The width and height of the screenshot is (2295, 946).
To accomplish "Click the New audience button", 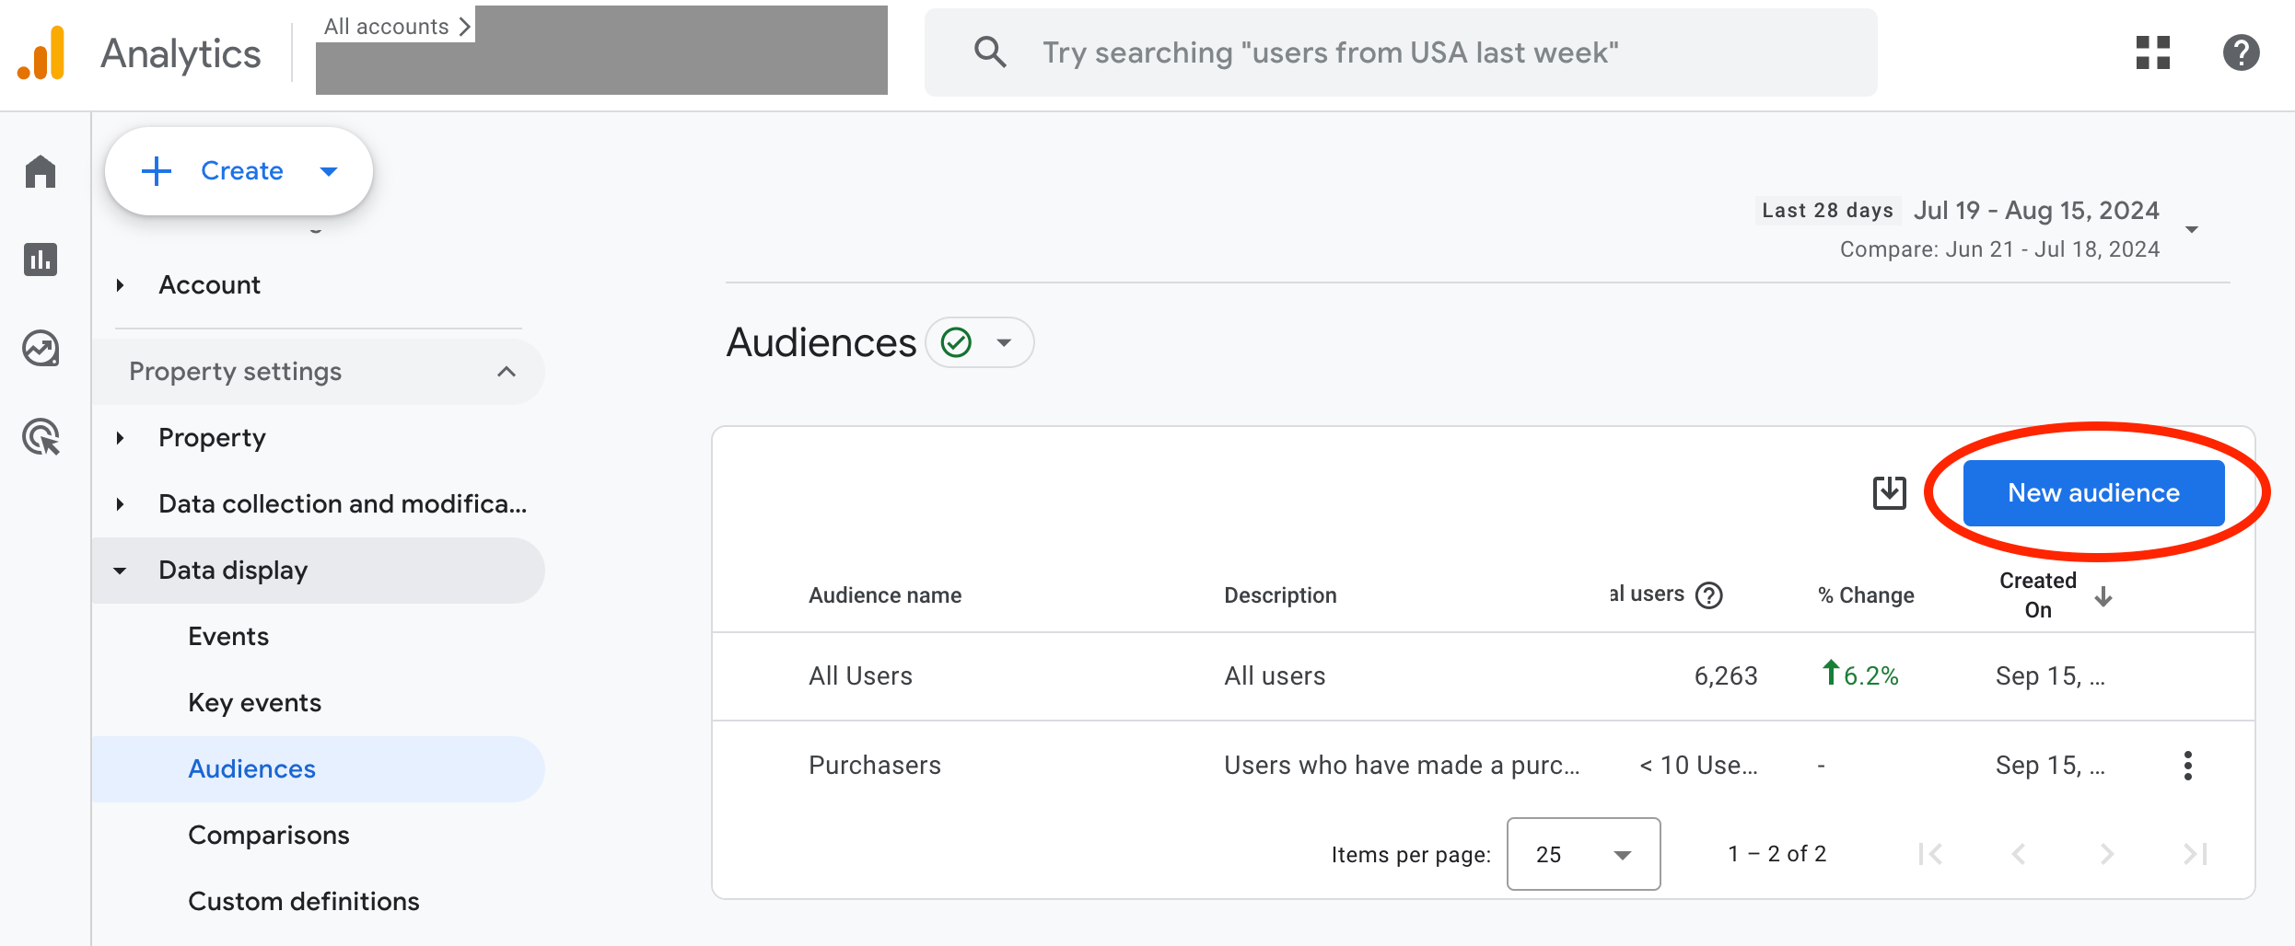I will 2093,493.
